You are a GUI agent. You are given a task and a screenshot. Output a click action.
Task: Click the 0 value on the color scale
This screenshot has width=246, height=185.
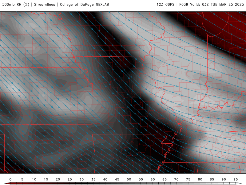click(10, 179)
